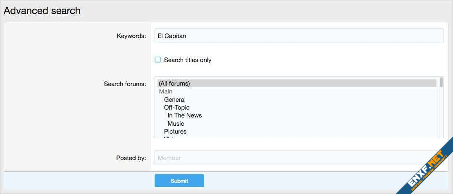Enable the Search titles only checkbox
The height and width of the screenshot is (194, 453).
click(x=157, y=60)
